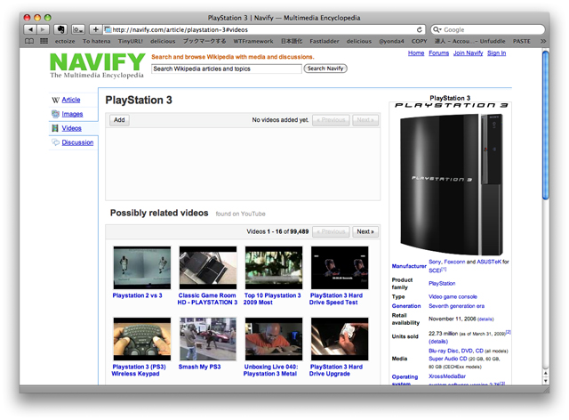The height and width of the screenshot is (420, 569).
Task: Click Previous in related videos pager
Action: point(331,231)
